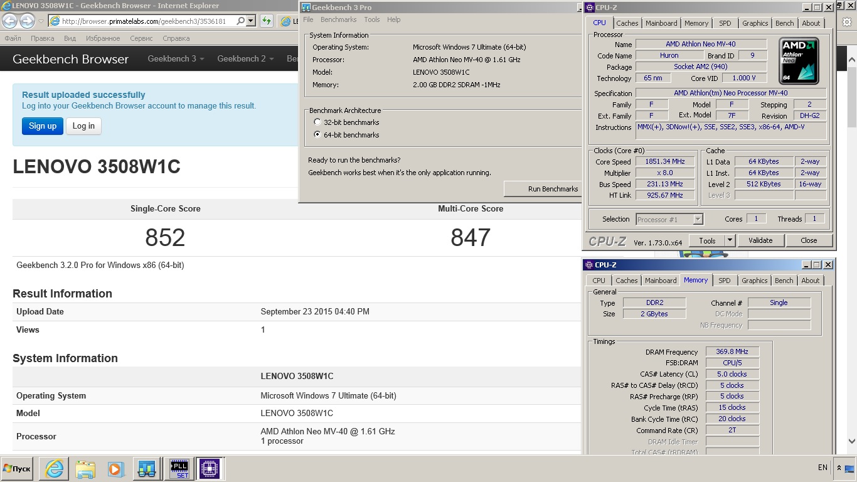This screenshot has height=482, width=857.
Task: Switch to Memory tab in upper CPU-Z
Action: tap(696, 23)
